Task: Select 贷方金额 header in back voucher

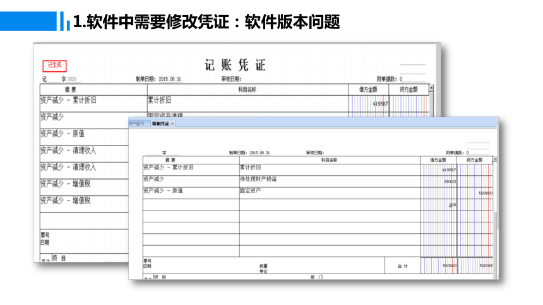Action: 409,89
